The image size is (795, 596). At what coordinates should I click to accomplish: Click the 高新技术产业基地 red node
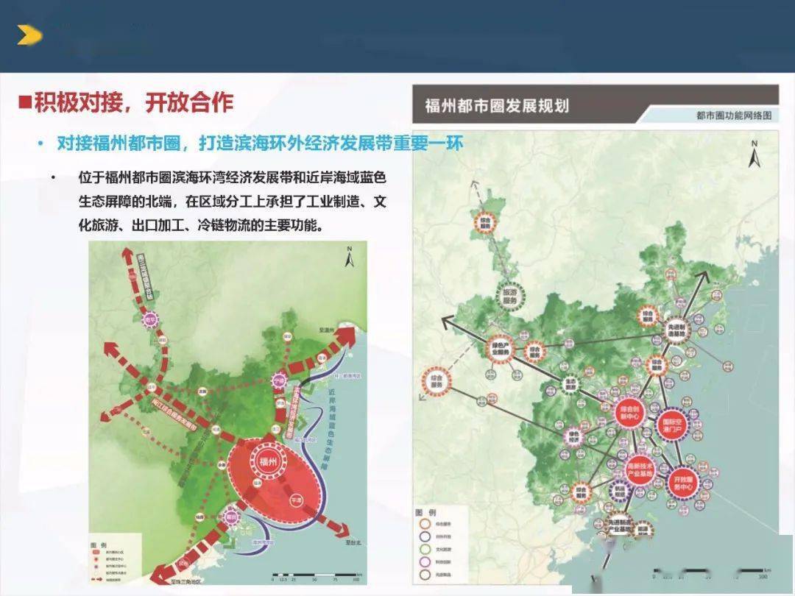639,468
